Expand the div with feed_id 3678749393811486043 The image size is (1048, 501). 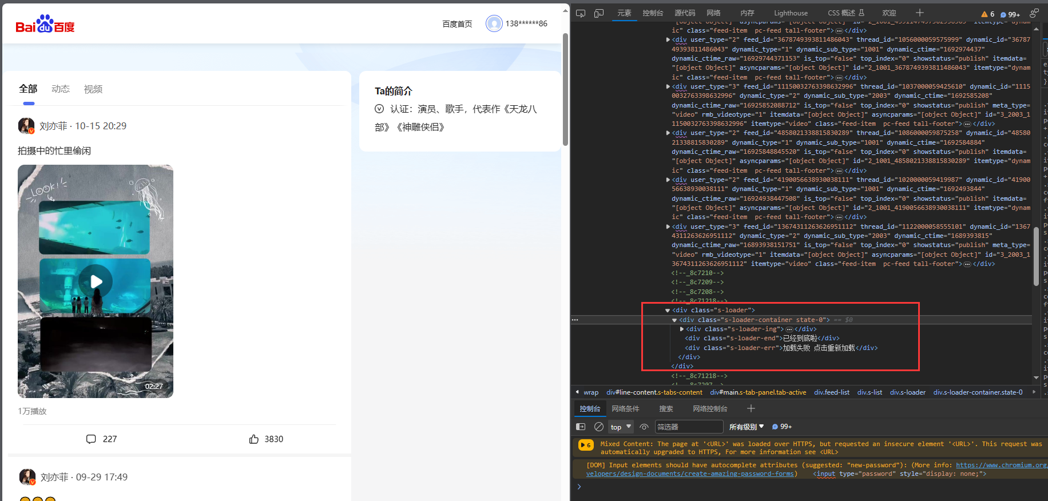click(x=668, y=40)
